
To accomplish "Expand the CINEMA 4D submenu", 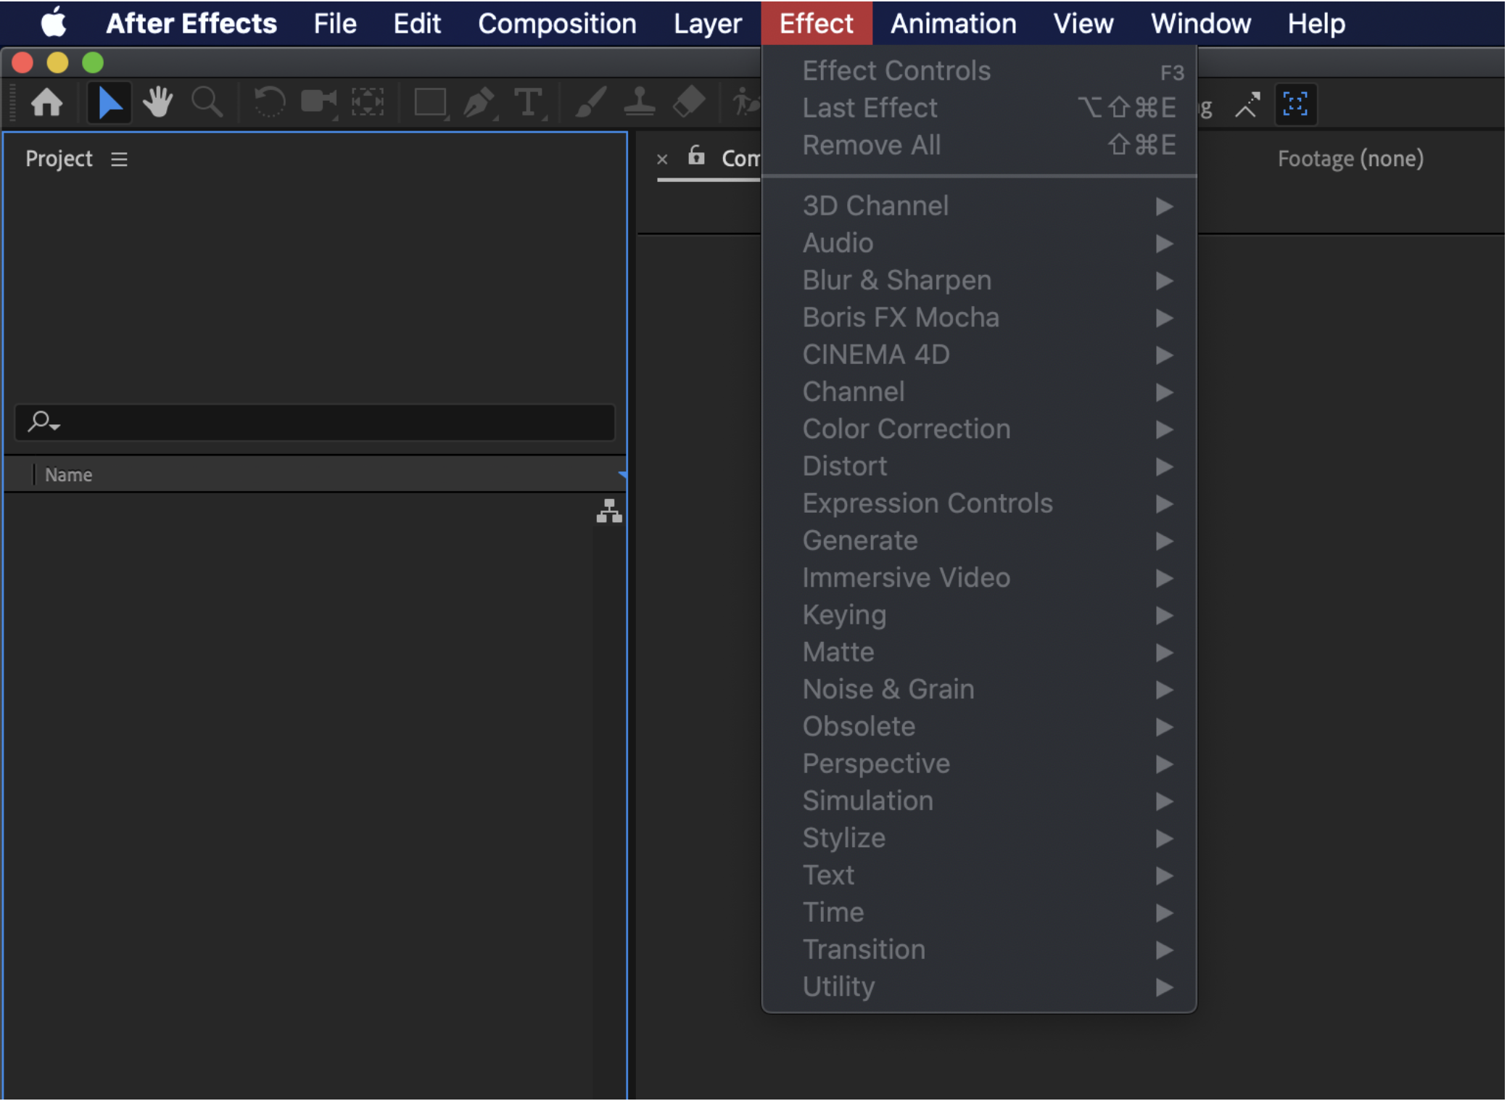I will 979,355.
